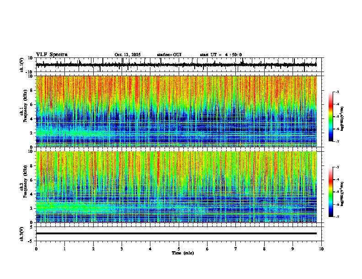This screenshot has height=279, width=362.
Task: Click the "-3" tick on the ch.1 colorbar
Action: pyautogui.click(x=337, y=92)
